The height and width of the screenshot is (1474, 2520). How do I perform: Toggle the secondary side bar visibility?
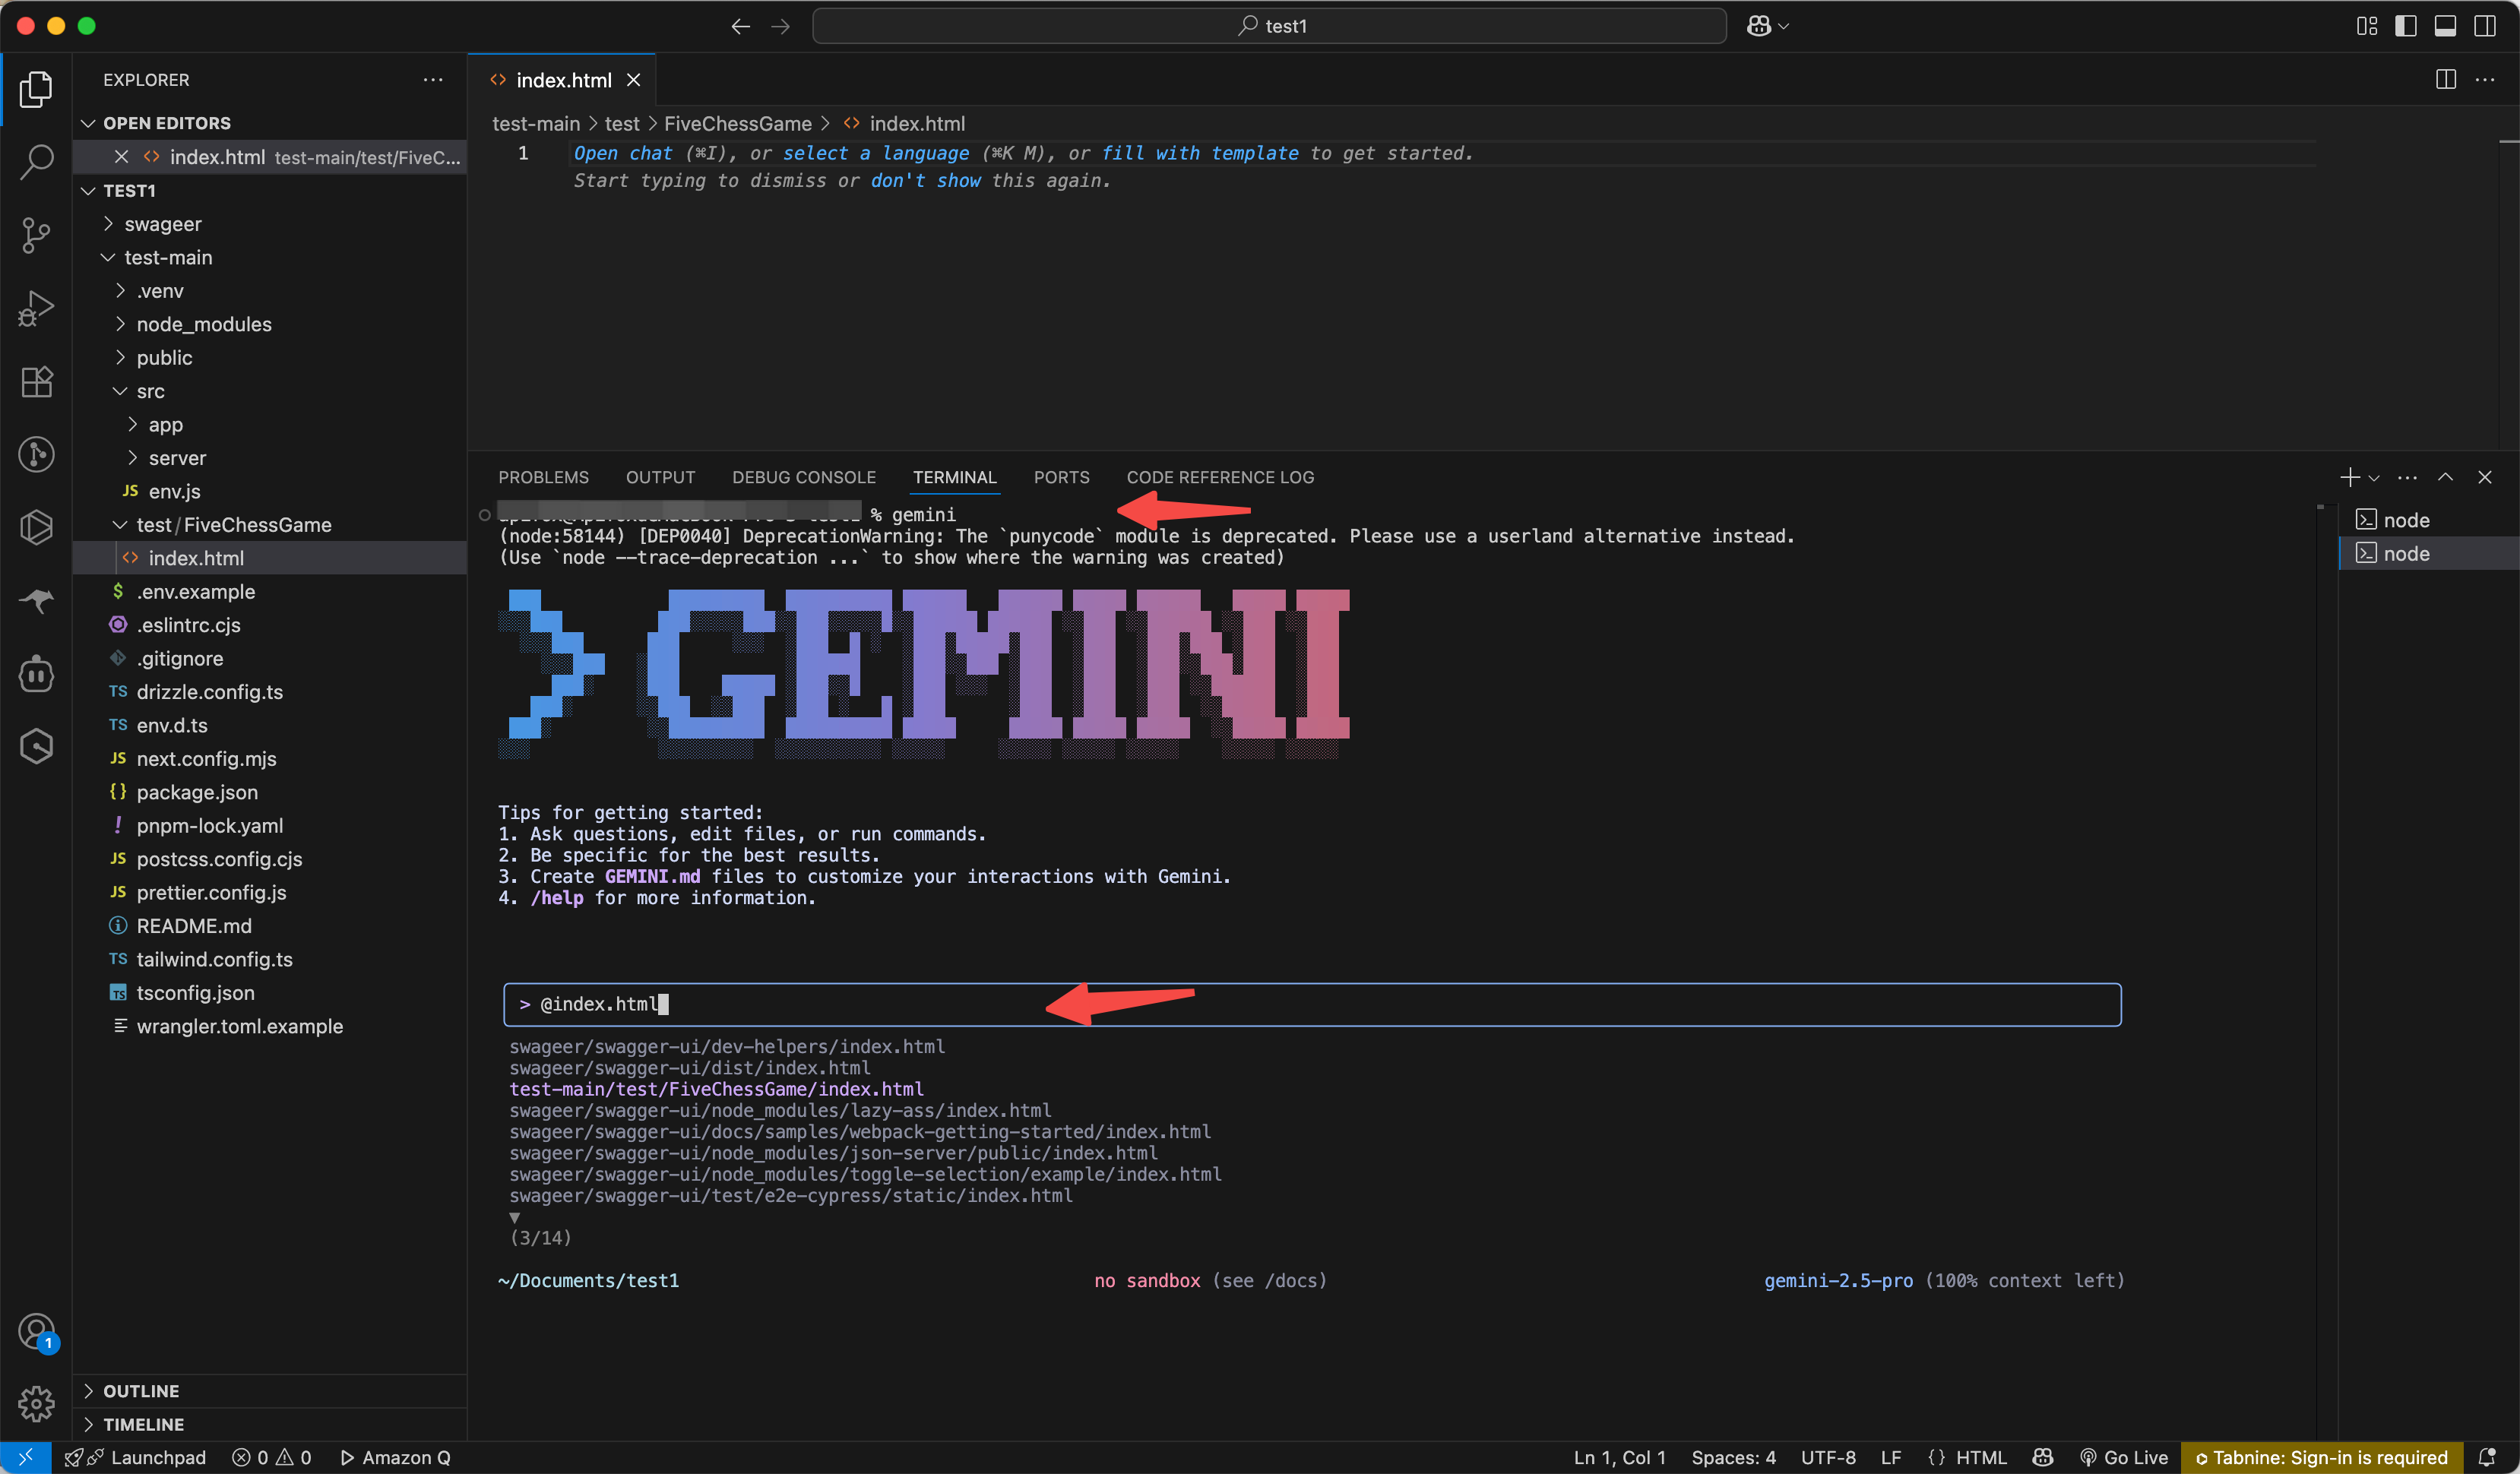click(2485, 26)
